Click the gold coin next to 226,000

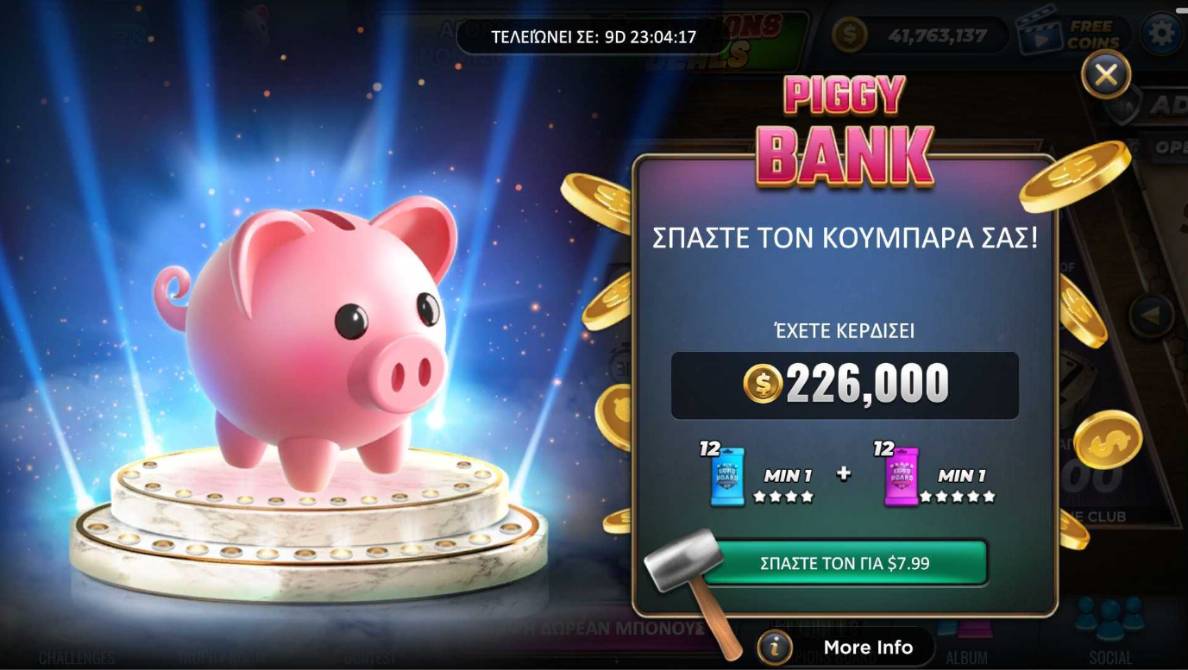[x=763, y=385]
